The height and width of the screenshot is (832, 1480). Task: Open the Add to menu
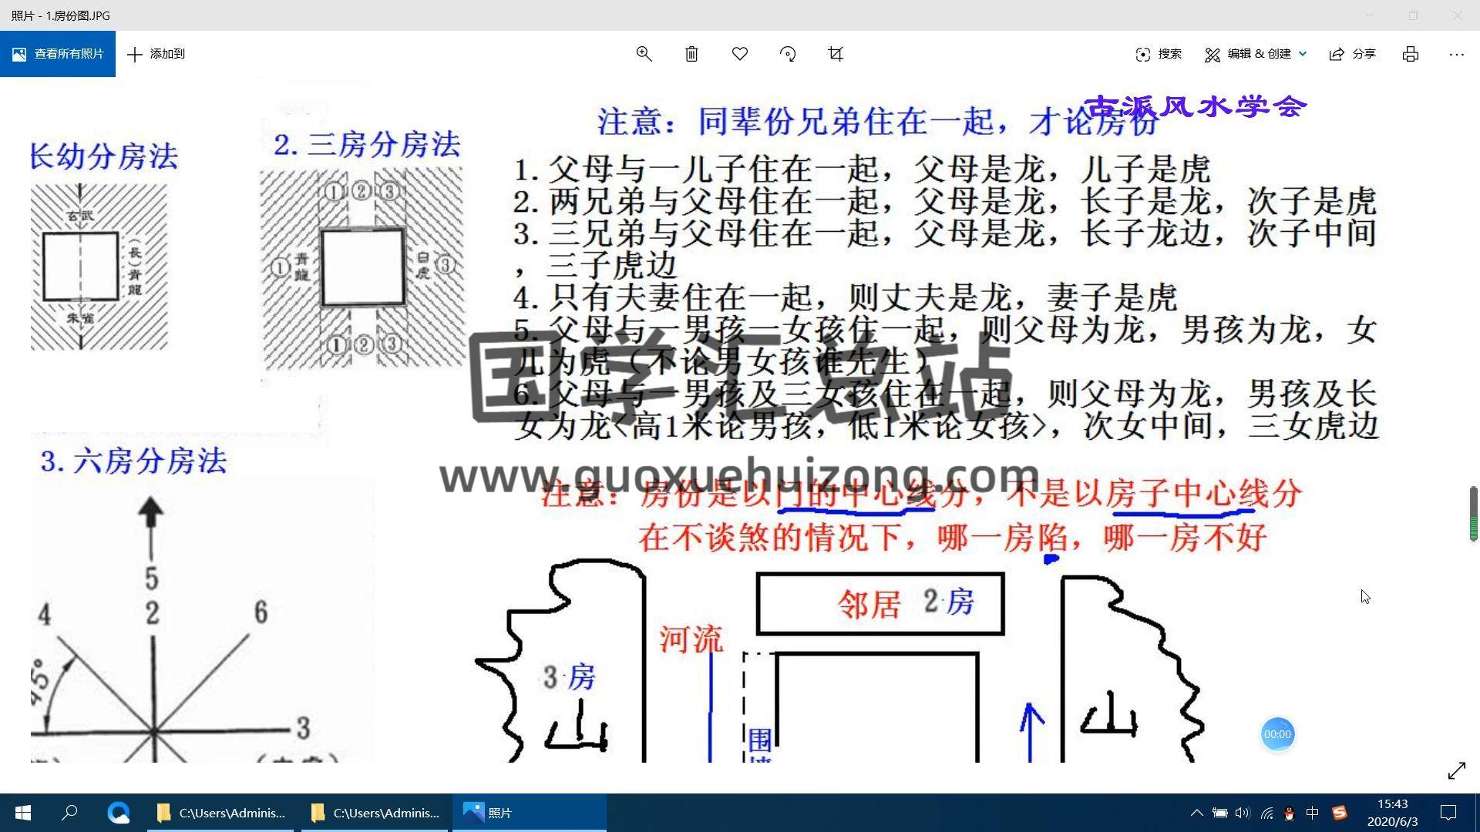(x=156, y=54)
